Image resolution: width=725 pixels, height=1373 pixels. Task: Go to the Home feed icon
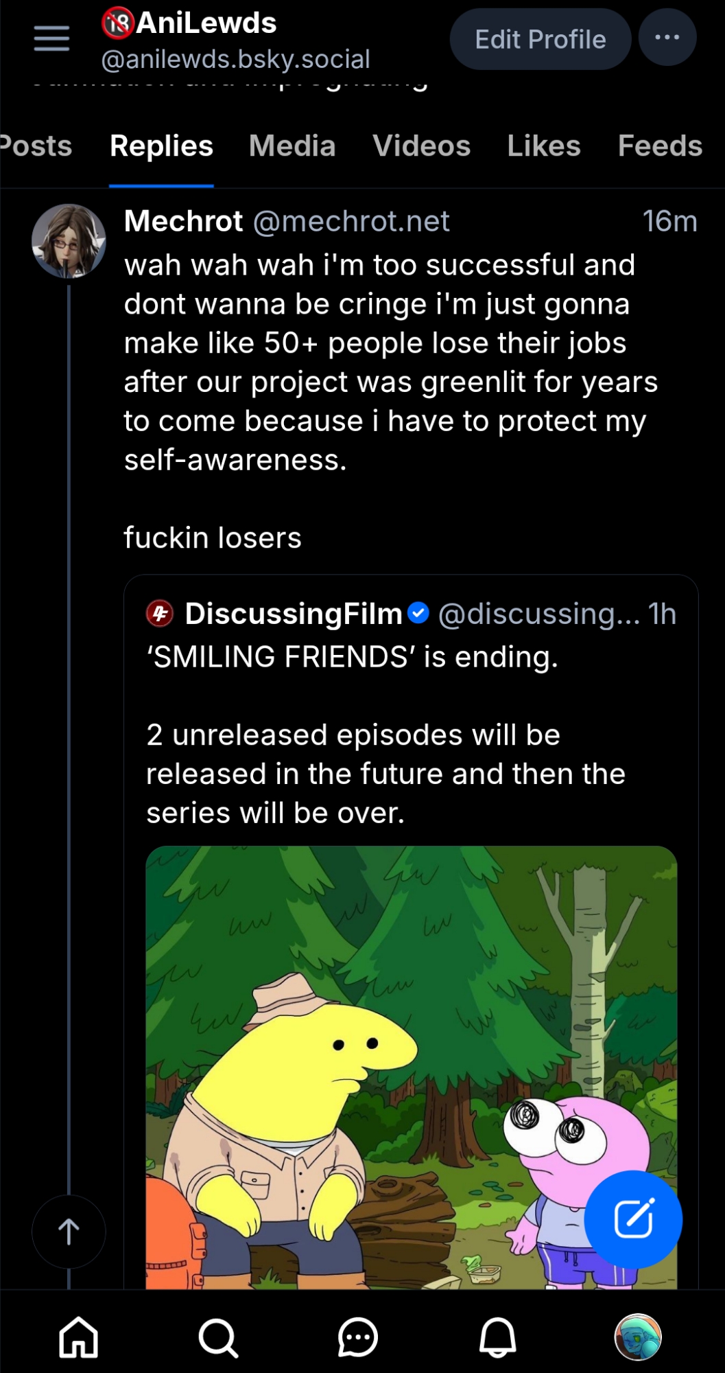[78, 1337]
